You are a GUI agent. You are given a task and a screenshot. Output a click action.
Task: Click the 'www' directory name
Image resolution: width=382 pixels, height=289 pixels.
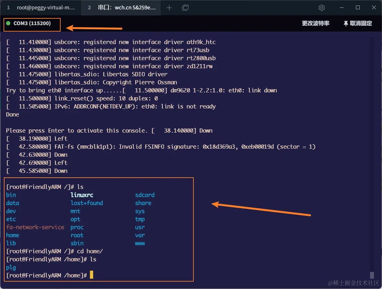click(x=140, y=243)
